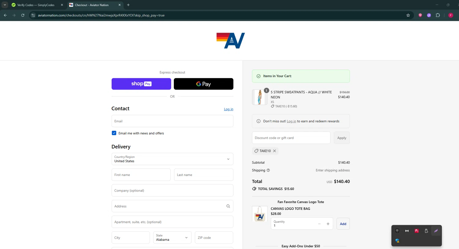Click the Shipping help question icon
The height and width of the screenshot is (249, 459).
pyautogui.click(x=268, y=170)
